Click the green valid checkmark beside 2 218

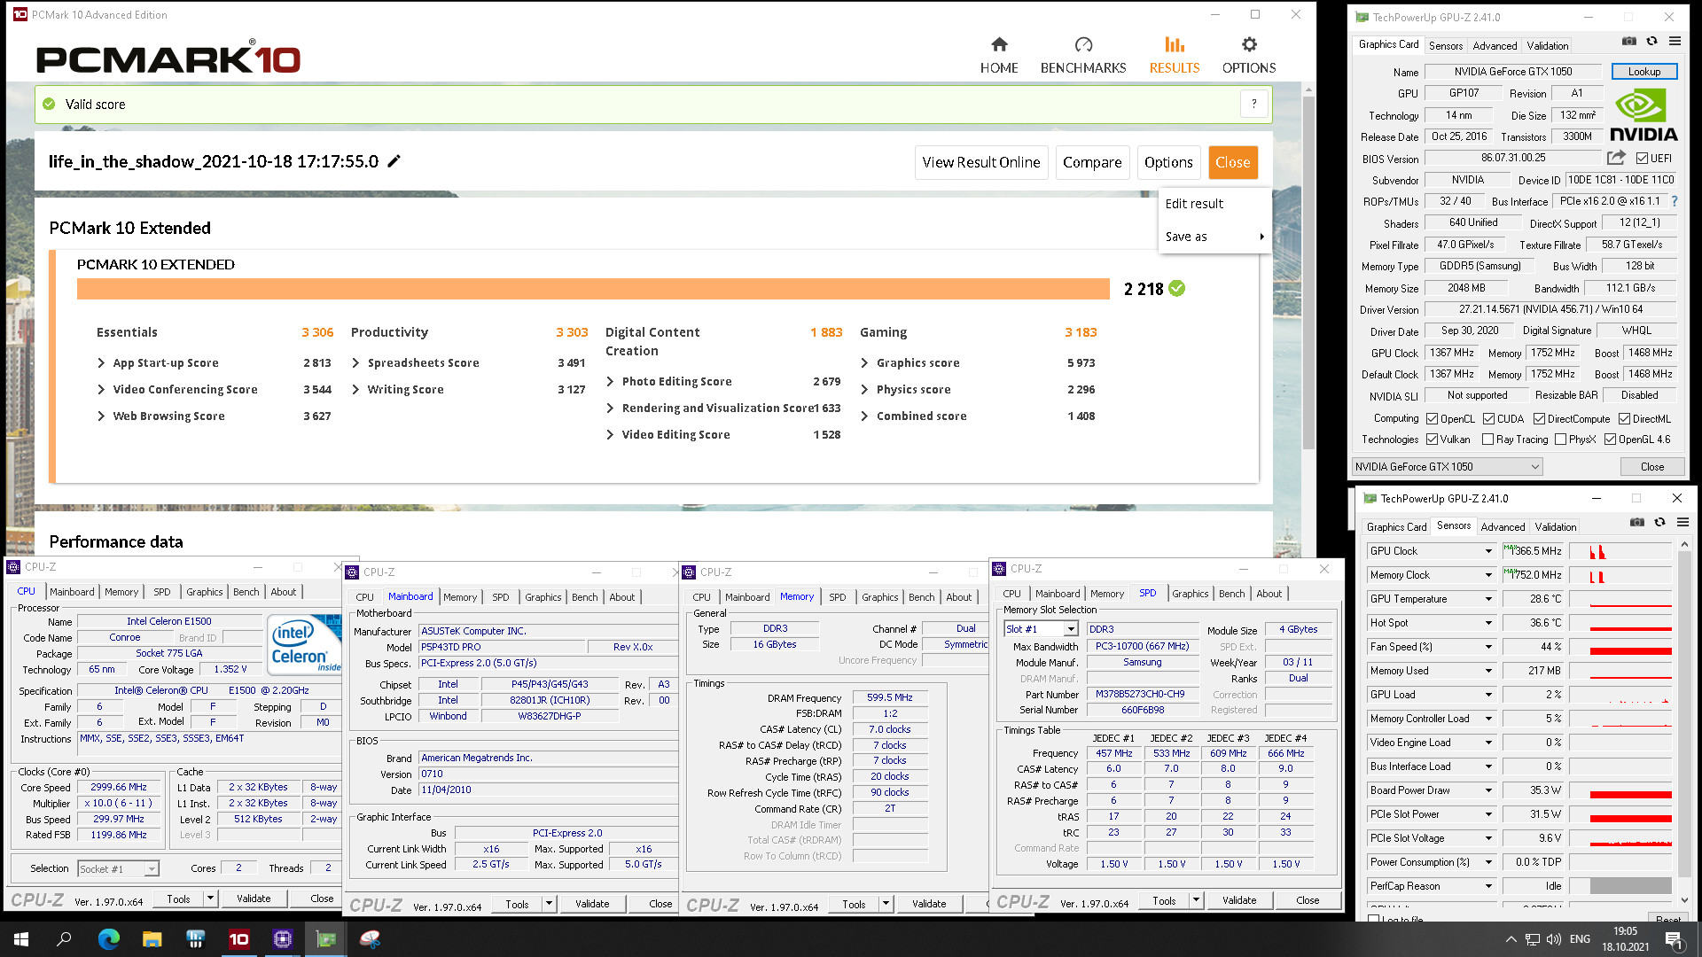click(1176, 289)
